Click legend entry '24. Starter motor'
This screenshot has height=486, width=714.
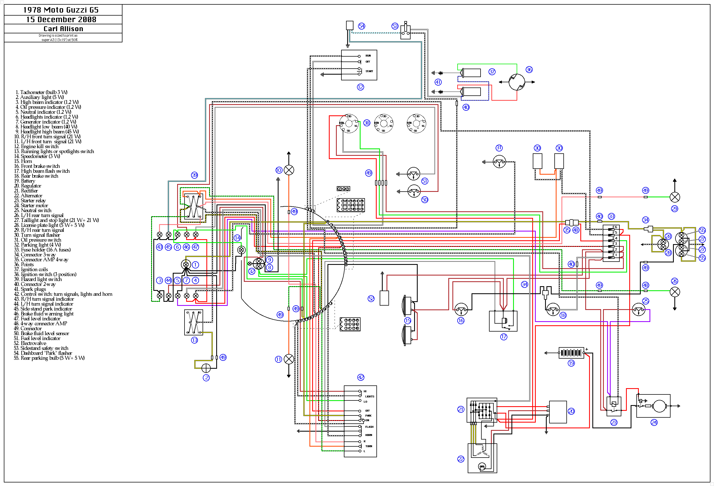pyautogui.click(x=31, y=205)
